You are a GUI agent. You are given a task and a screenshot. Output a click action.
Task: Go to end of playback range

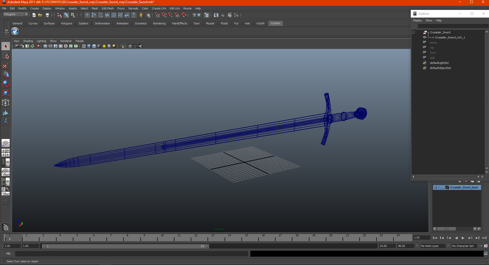(x=484, y=238)
